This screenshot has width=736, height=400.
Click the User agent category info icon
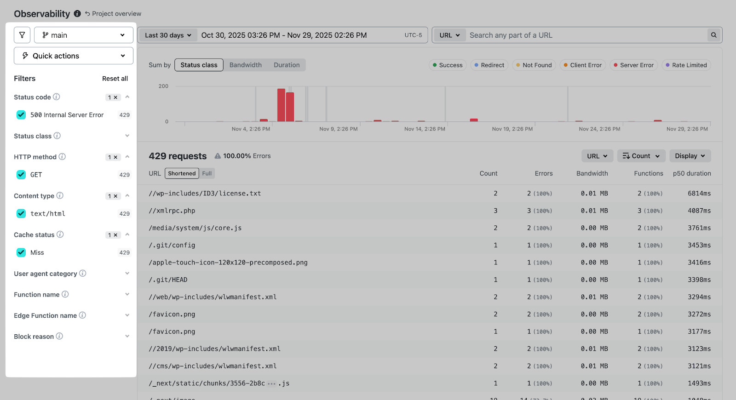83,274
